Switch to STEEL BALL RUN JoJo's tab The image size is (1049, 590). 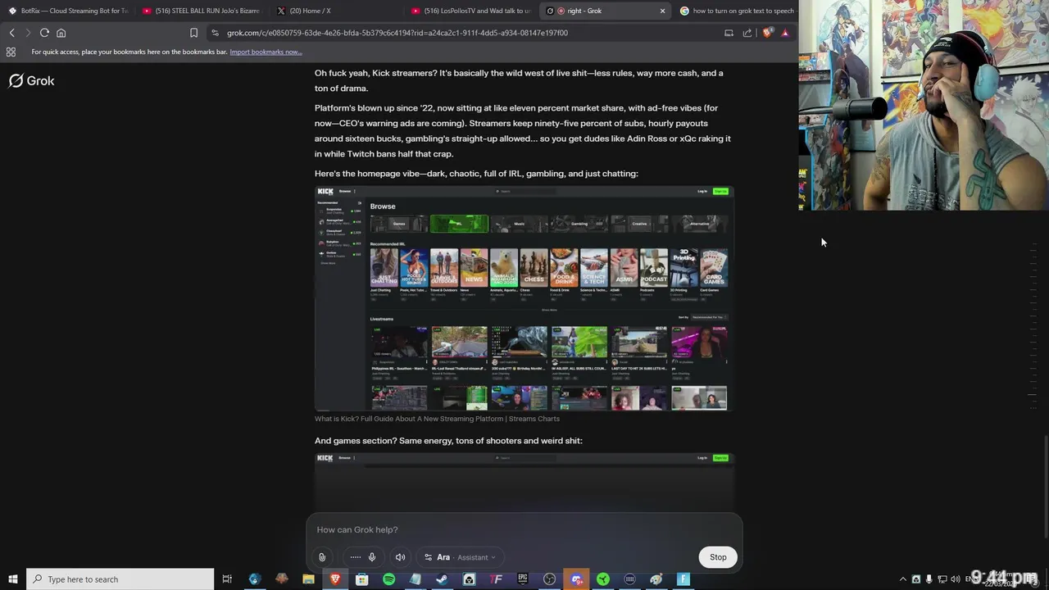pos(202,11)
